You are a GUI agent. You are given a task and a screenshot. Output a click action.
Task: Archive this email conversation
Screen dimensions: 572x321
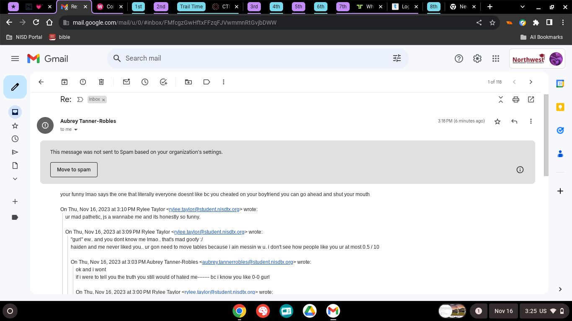pyautogui.click(x=64, y=82)
